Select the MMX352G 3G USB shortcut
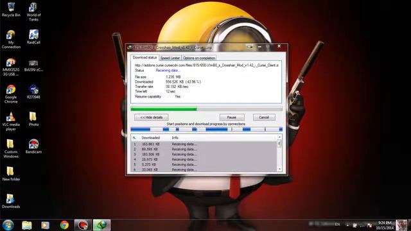The width and height of the screenshot is (411, 231). [11, 67]
